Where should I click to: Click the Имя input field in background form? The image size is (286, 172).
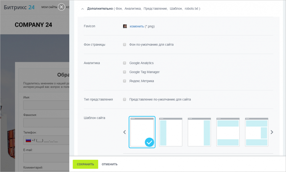point(46,105)
